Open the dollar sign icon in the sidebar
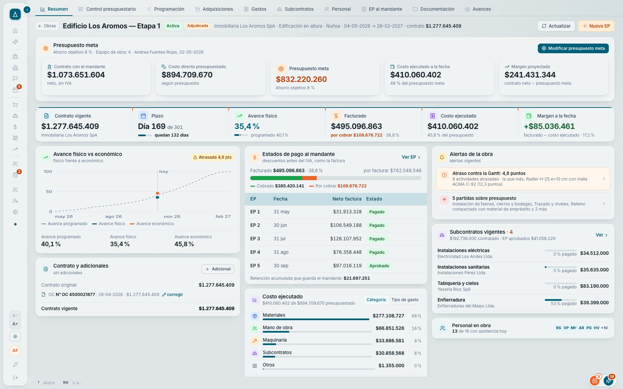This screenshot has height=389, width=623. click(x=15, y=127)
